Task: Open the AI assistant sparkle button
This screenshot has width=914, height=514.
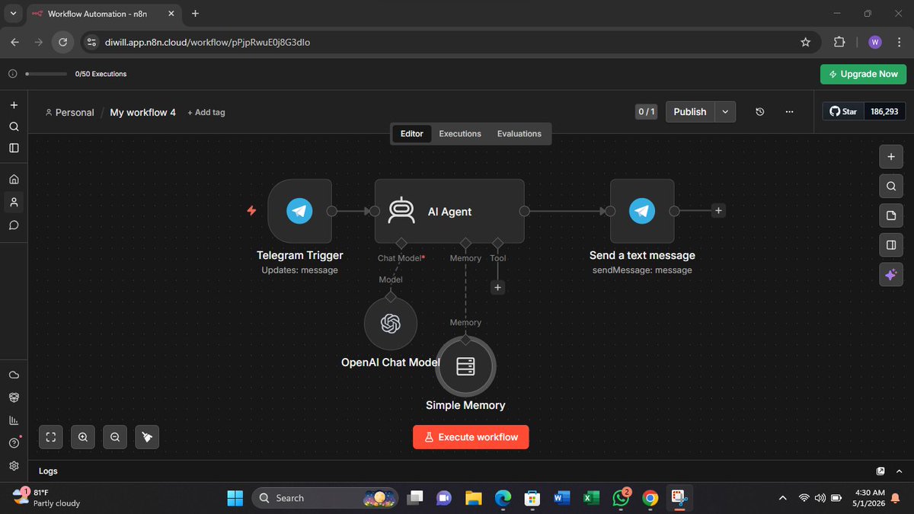Action: (891, 274)
